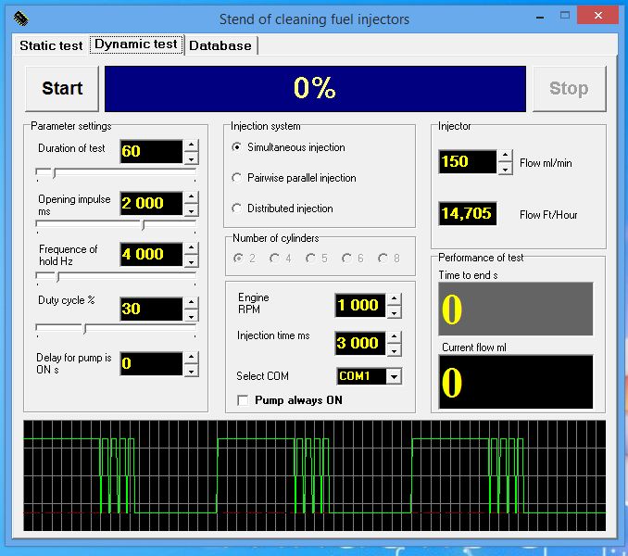This screenshot has width=628, height=556.
Task: Open the Select COM dropdown
Action: tap(394, 376)
